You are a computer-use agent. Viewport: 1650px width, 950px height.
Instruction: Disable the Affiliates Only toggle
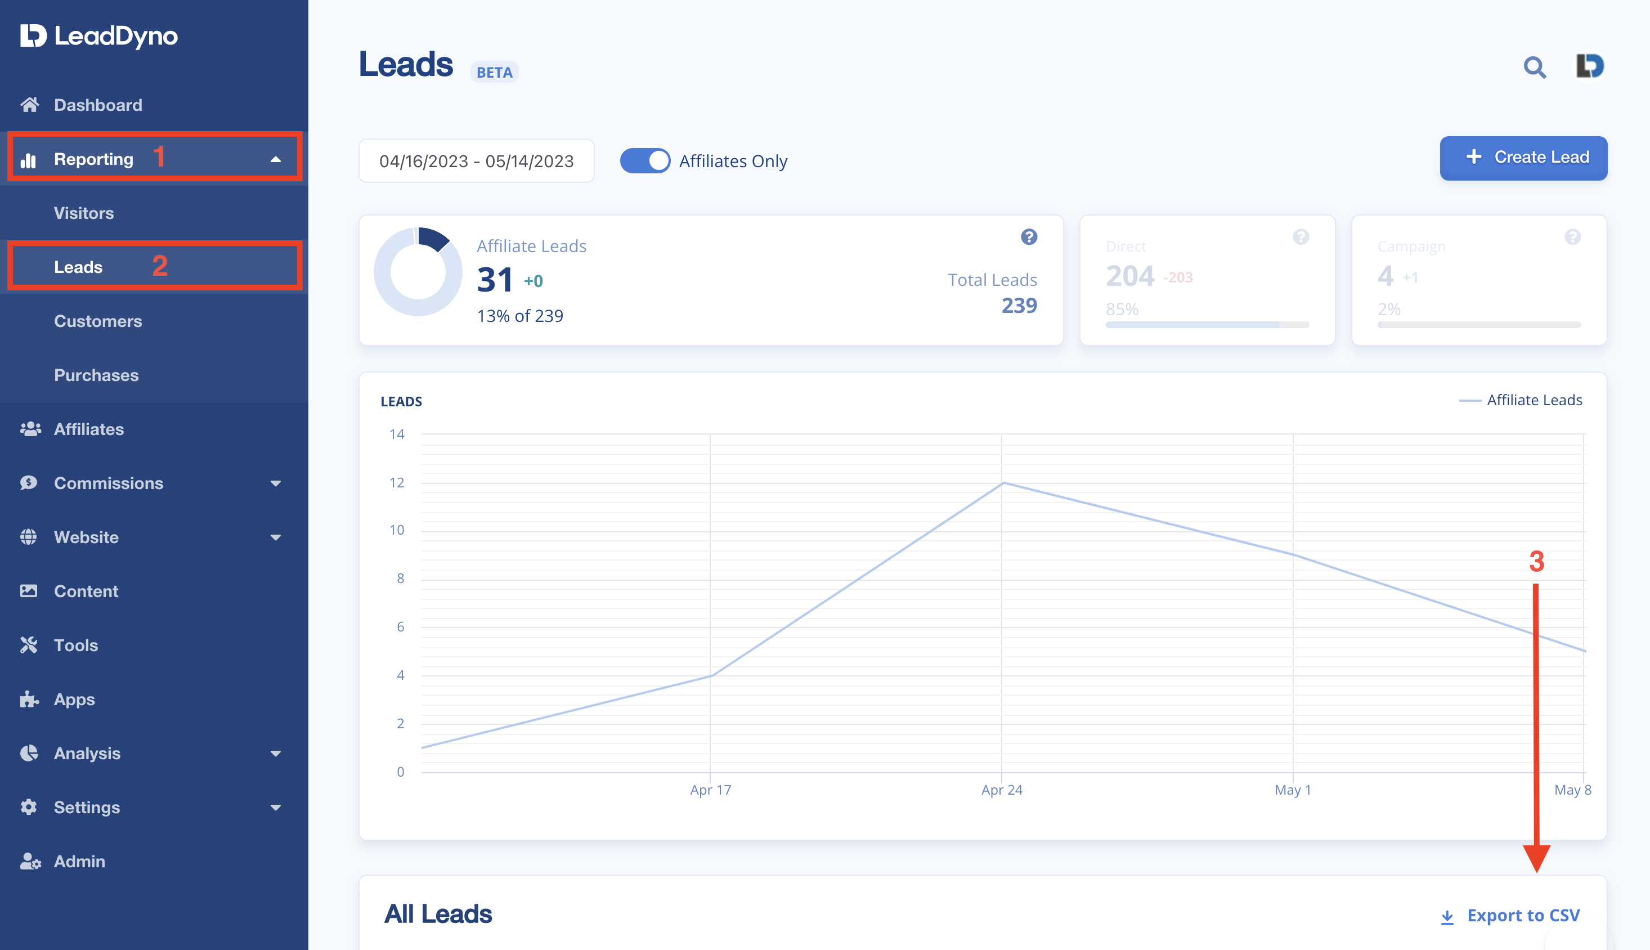(645, 160)
